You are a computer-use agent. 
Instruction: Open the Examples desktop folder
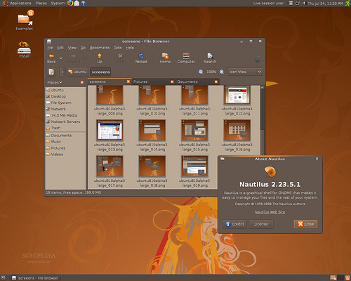point(25,20)
